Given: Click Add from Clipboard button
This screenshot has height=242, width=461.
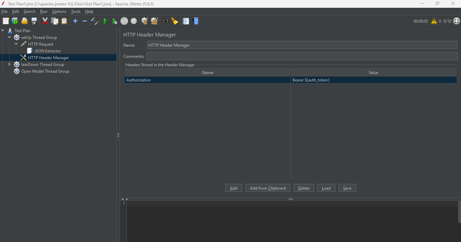Looking at the screenshot, I should point(268,188).
